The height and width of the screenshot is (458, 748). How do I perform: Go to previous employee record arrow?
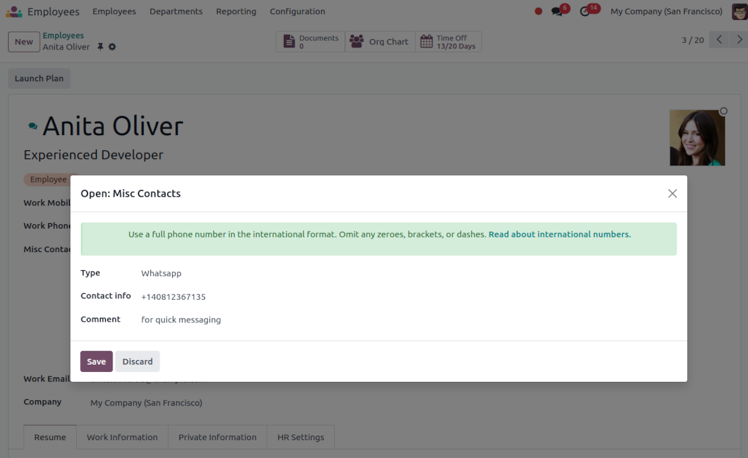pyautogui.click(x=719, y=40)
